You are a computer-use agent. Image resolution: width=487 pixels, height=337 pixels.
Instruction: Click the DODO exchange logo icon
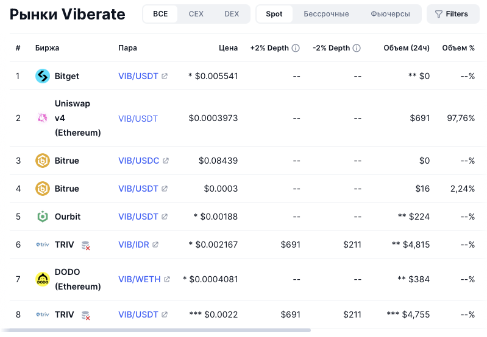[43, 279]
